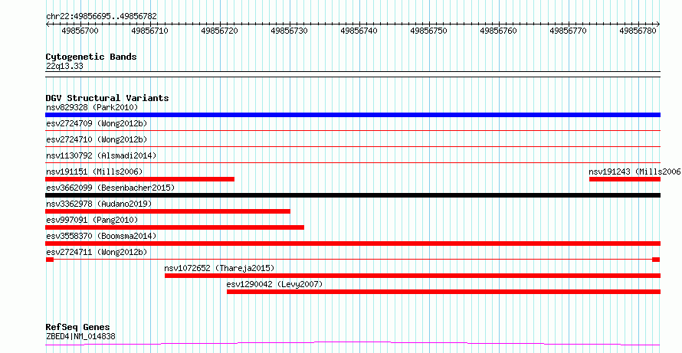This screenshot has height=353, width=682.
Task: Open the DGV Structural Variants track title
Action: coord(107,98)
